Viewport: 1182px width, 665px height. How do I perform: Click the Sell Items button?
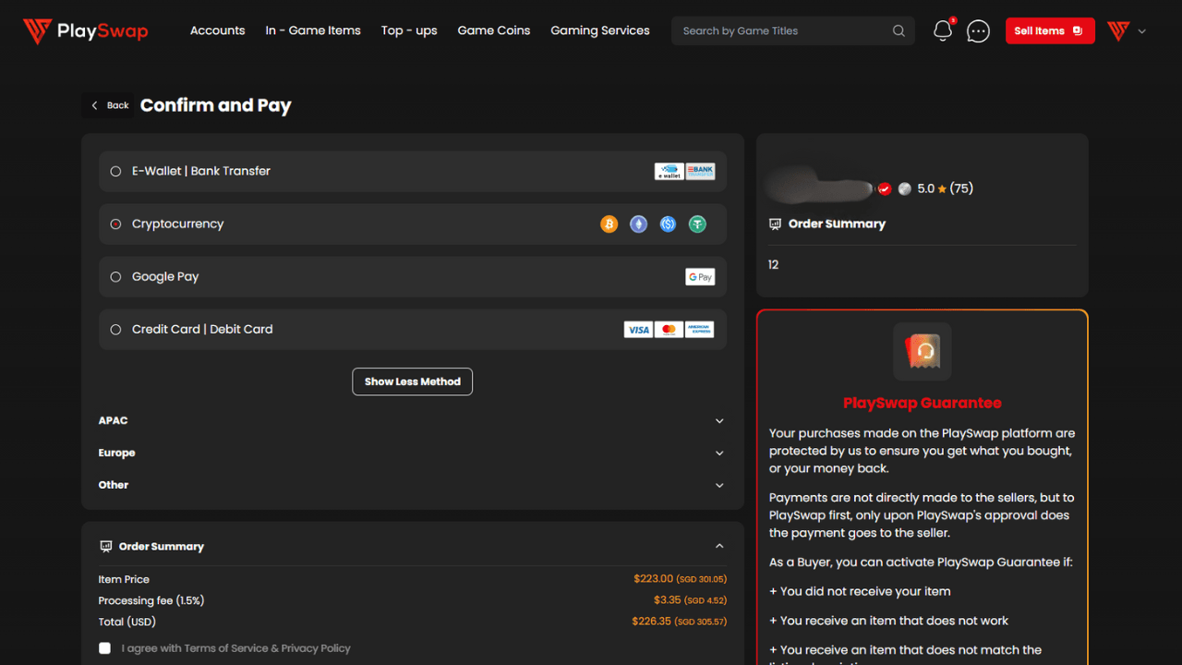click(x=1050, y=30)
